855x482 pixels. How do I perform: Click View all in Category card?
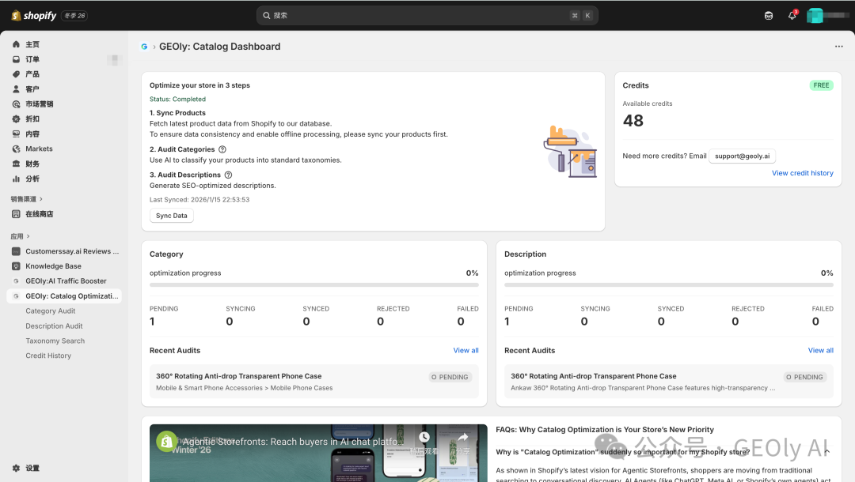465,350
